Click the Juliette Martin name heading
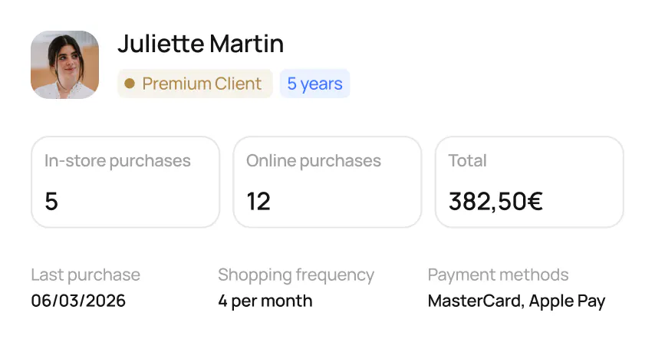This screenshot has height=339, width=655. coord(200,44)
